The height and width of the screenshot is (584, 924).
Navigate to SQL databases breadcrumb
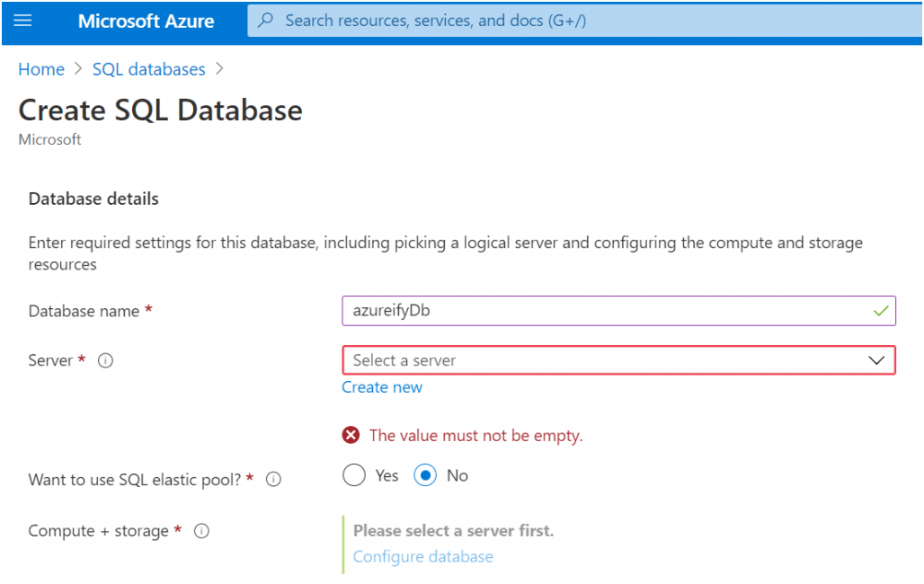(148, 69)
